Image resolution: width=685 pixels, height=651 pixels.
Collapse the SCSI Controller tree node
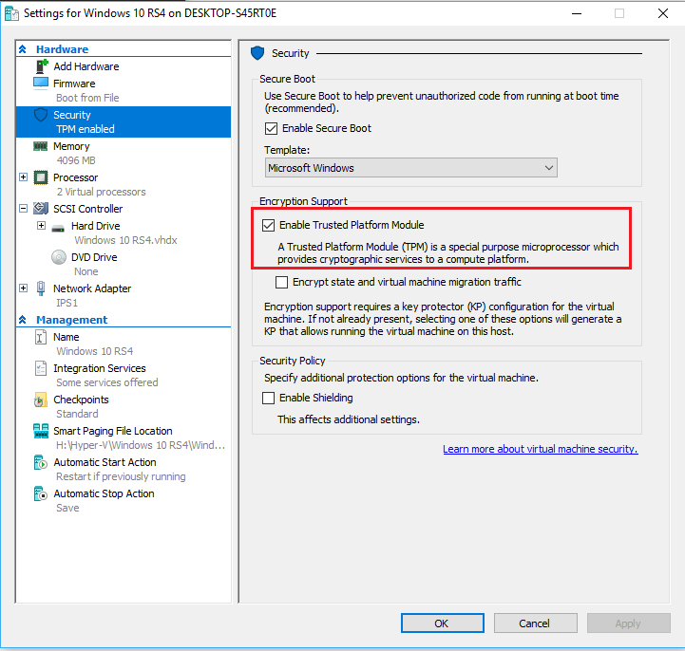(x=24, y=209)
